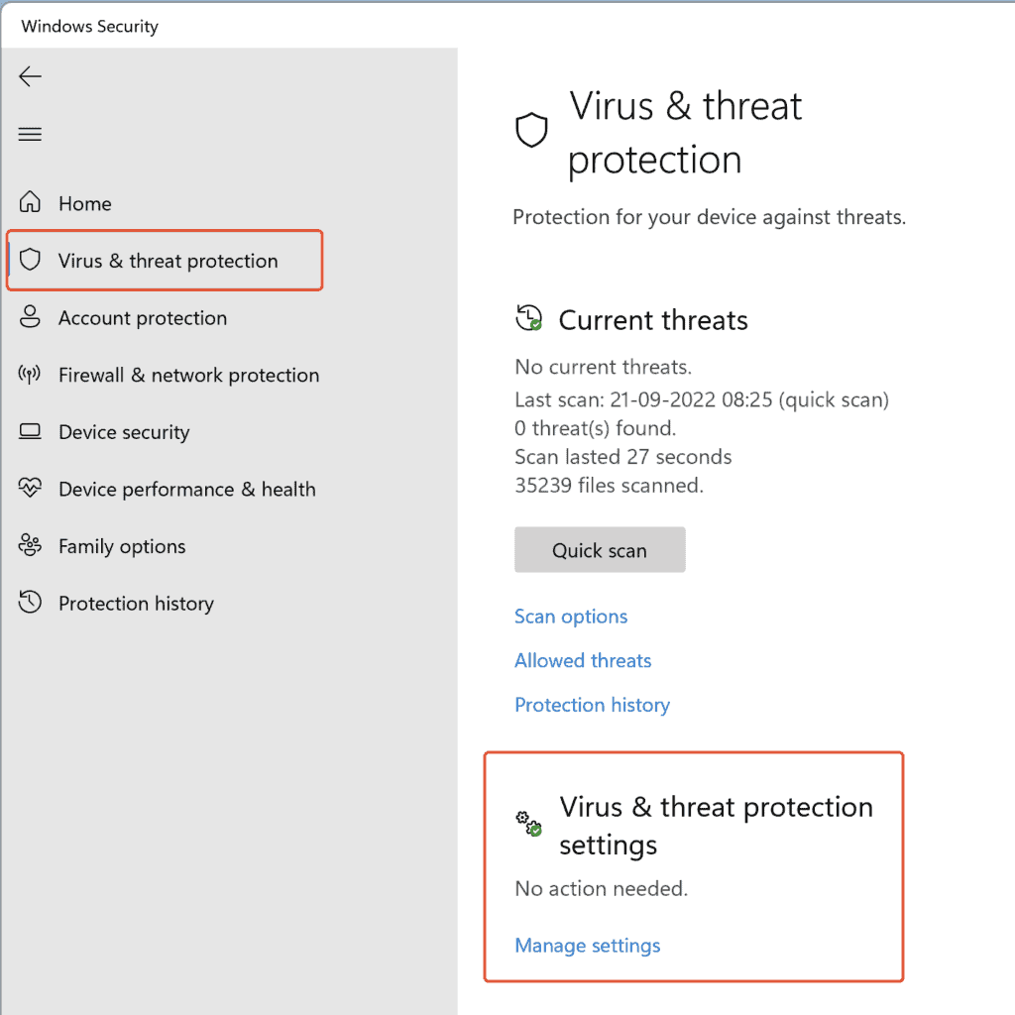Click the Current threats scan status icon

(529, 318)
